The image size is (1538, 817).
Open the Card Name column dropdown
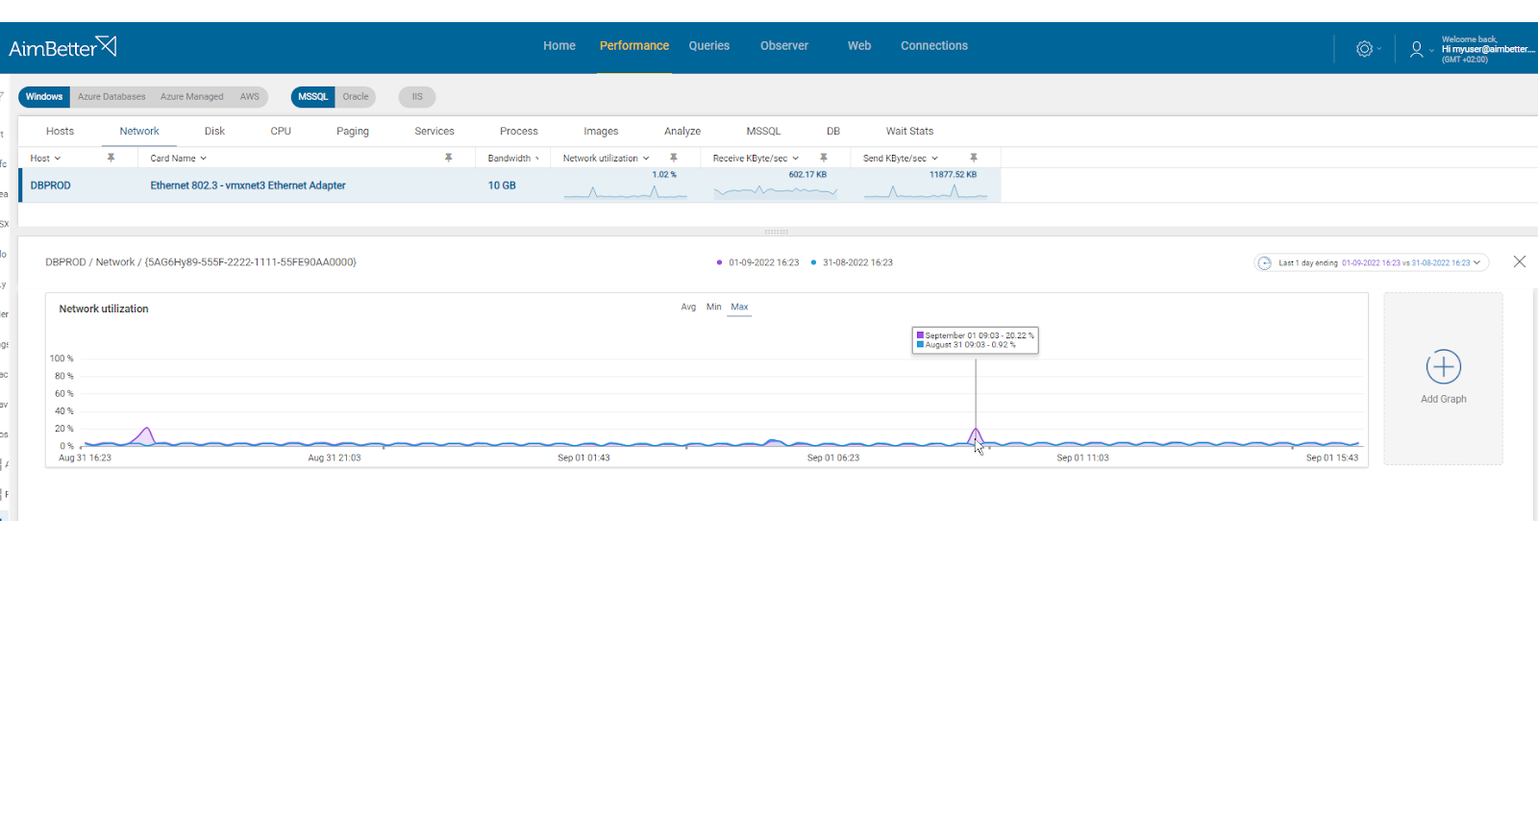pyautogui.click(x=203, y=159)
